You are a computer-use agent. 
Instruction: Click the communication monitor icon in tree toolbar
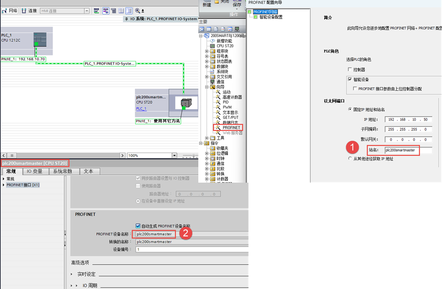(237, 29)
